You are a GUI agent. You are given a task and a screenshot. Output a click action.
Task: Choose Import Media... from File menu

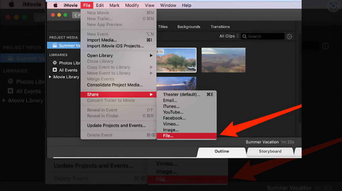(118, 40)
